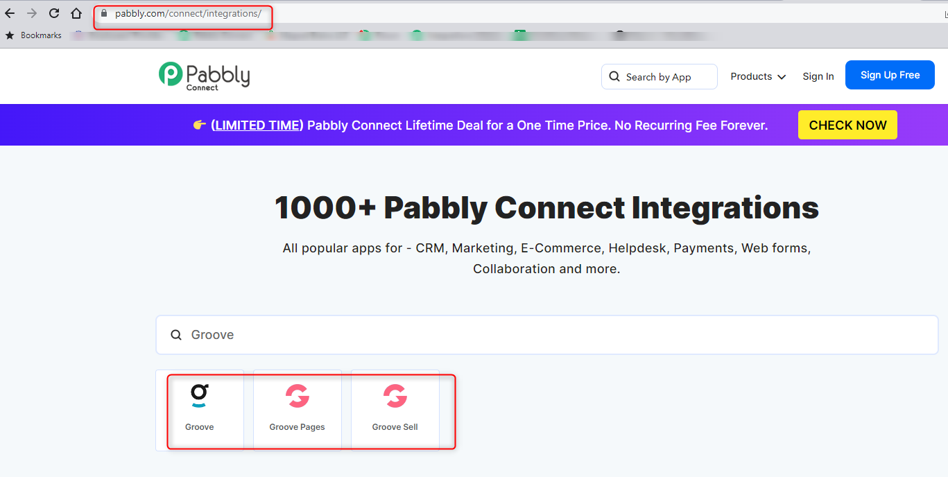Open the Groove Pages app icon
This screenshot has width=948, height=477.
298,396
